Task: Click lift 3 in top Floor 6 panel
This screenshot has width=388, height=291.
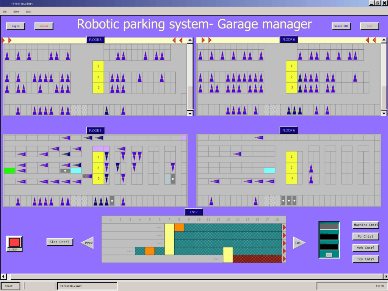Action: click(x=291, y=88)
